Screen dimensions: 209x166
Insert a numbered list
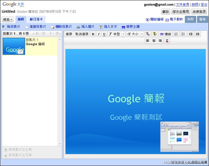pyautogui.click(x=176, y=34)
